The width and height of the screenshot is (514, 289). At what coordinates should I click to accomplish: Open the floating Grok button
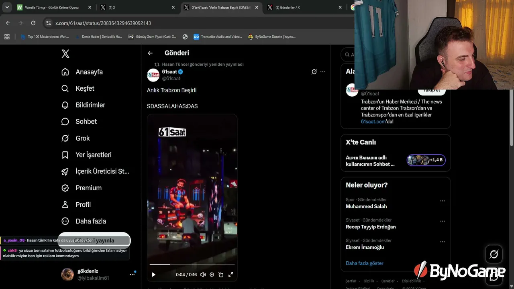[494, 254]
